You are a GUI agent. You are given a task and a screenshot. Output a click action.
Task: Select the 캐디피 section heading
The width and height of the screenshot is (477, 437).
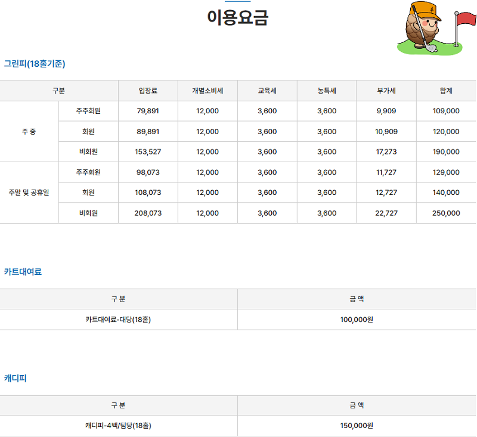point(16,378)
